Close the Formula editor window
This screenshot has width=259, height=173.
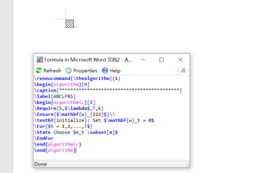coord(180,60)
